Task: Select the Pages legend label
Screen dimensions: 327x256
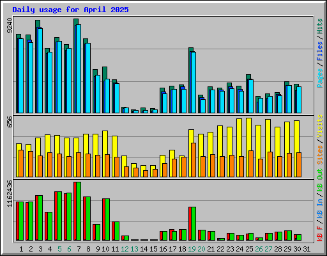Action: pos(320,78)
